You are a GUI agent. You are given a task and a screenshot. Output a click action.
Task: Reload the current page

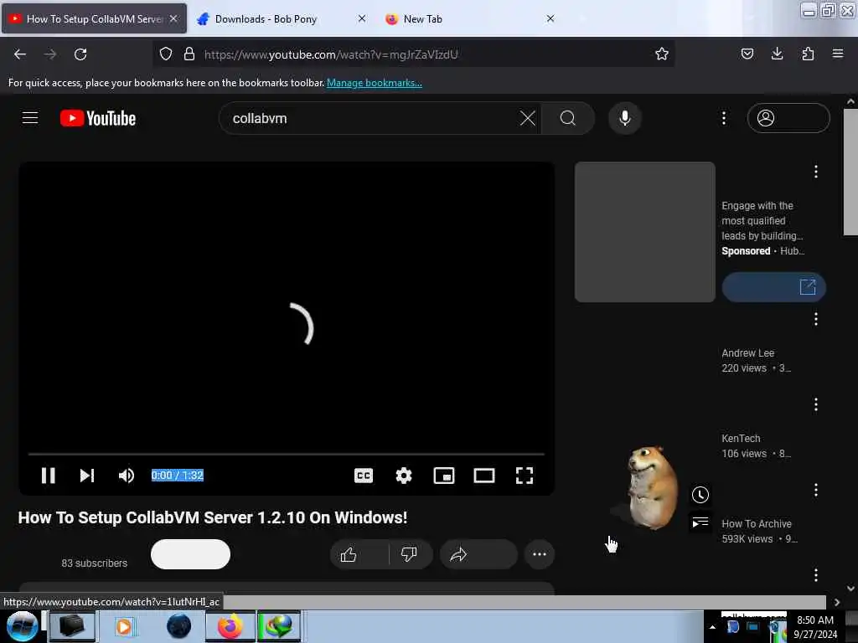(x=80, y=54)
